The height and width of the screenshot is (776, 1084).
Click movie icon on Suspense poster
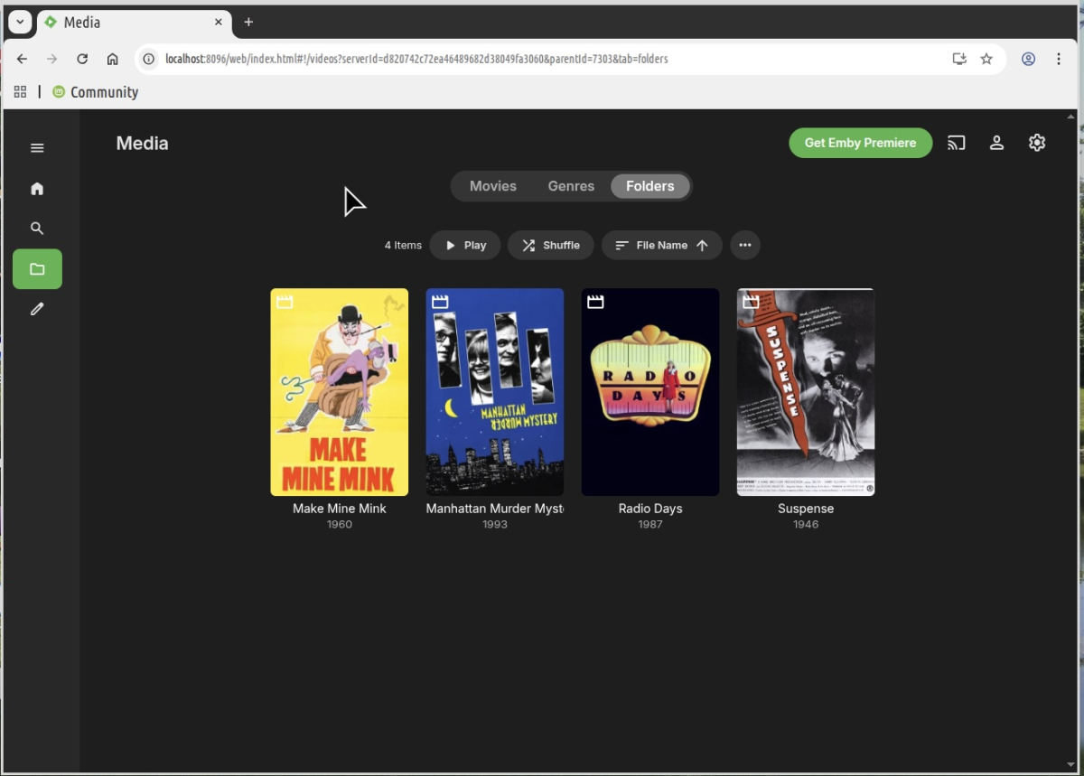coord(751,302)
